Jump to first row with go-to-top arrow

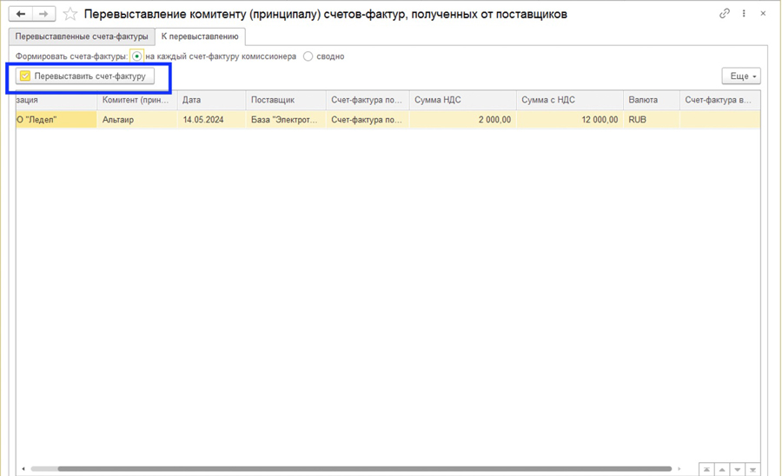pyautogui.click(x=707, y=470)
